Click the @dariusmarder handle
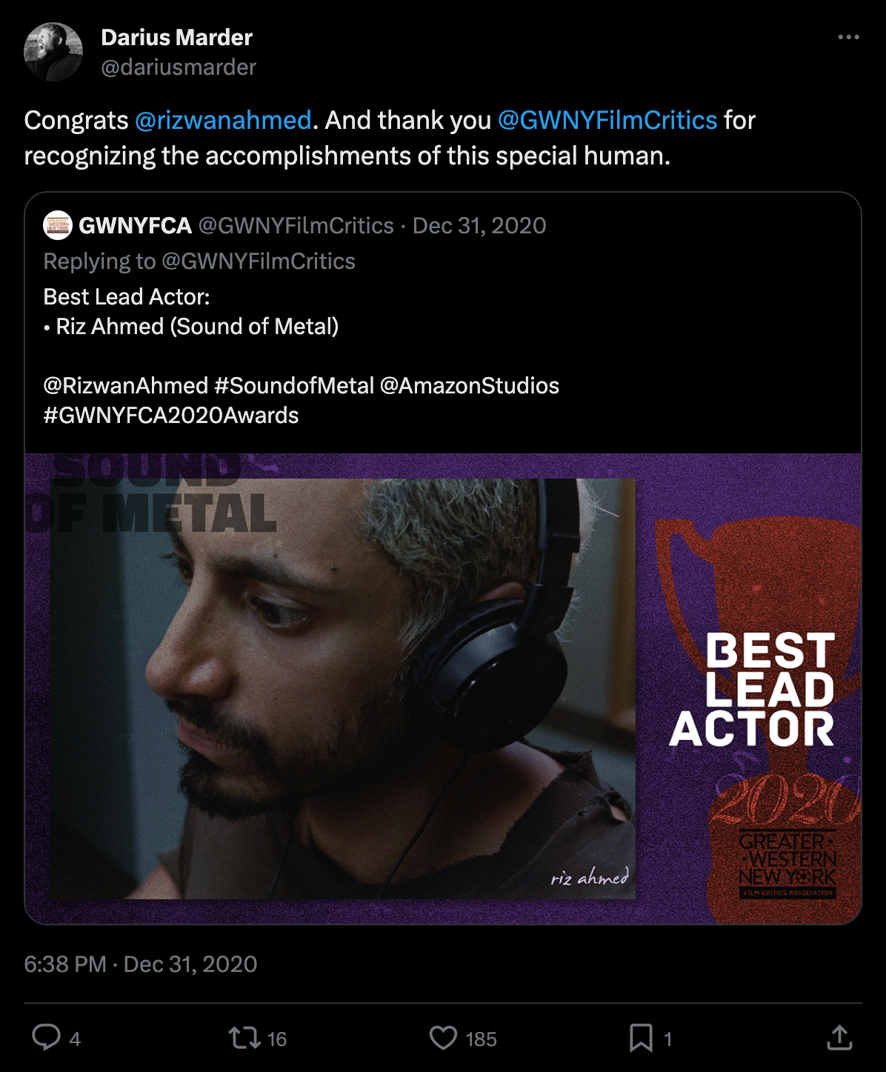The width and height of the screenshot is (886, 1072). pyautogui.click(x=179, y=67)
